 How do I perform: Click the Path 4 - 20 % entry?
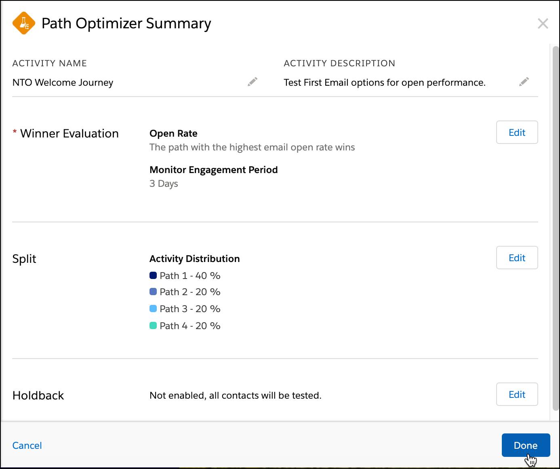[185, 326]
